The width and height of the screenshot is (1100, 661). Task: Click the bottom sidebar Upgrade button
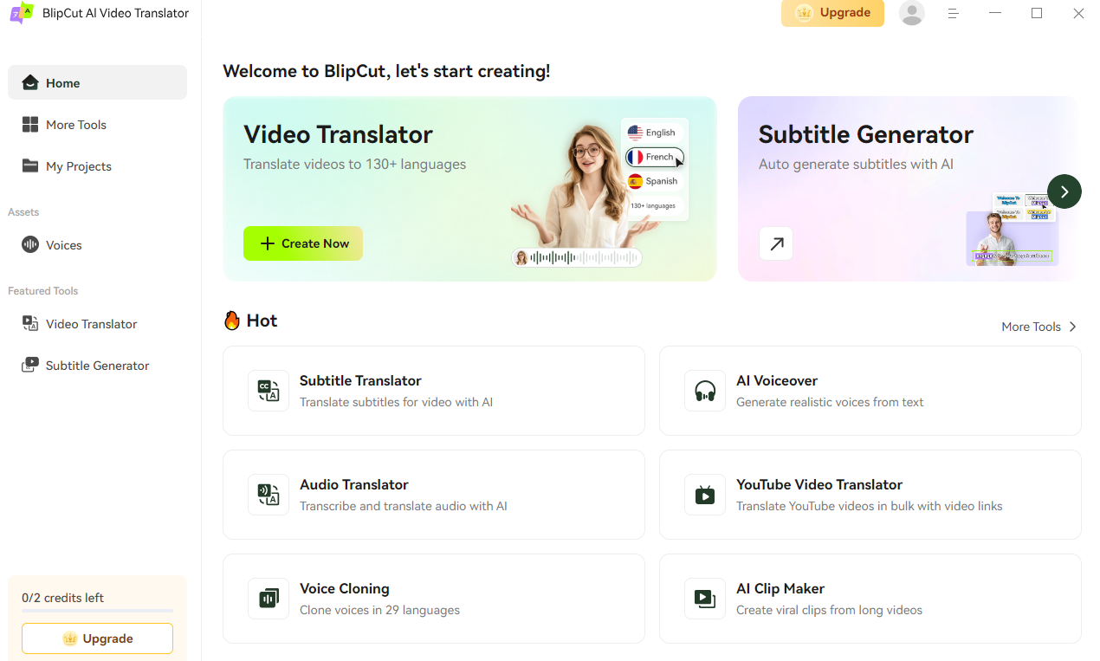tap(97, 638)
